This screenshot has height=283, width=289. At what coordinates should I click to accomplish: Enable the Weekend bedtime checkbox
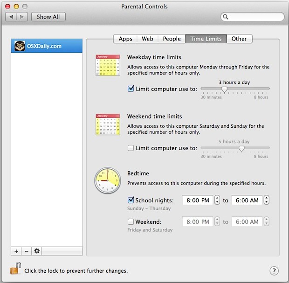click(131, 221)
